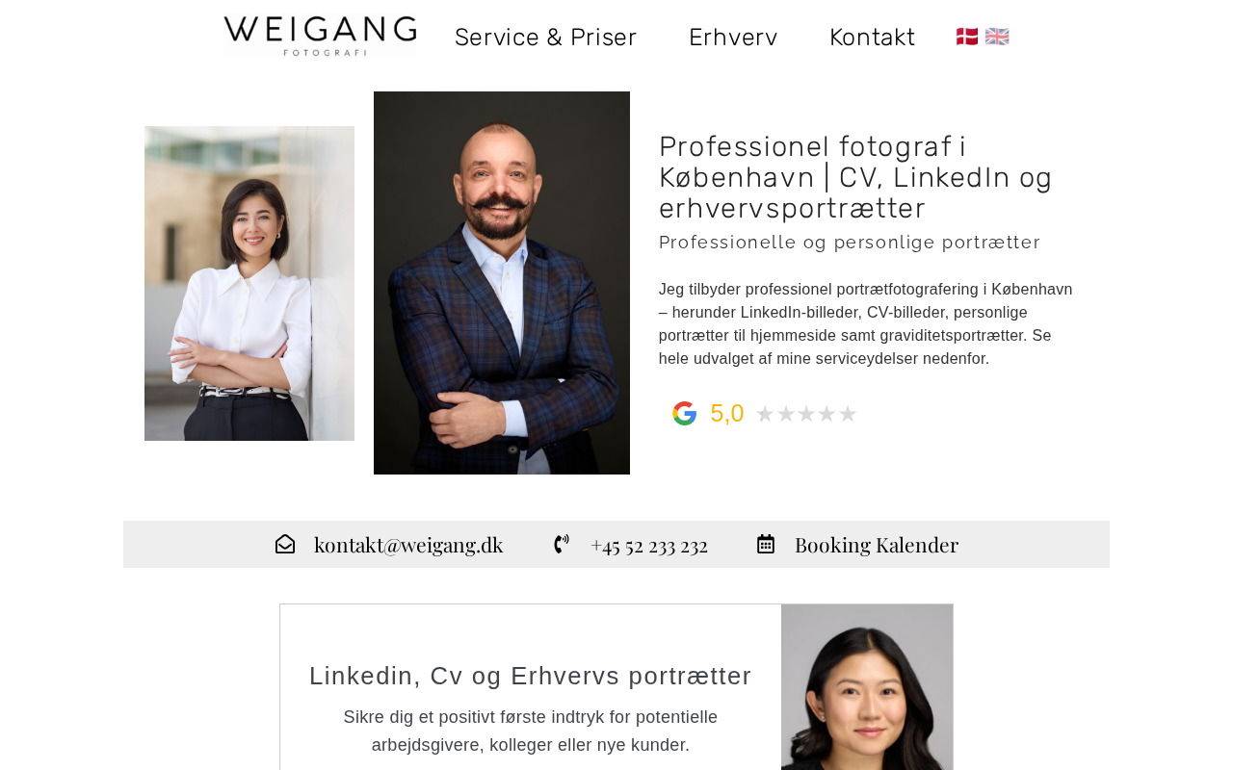The height and width of the screenshot is (770, 1233).
Task: Open the Booking Kalender link
Action: click(877, 545)
